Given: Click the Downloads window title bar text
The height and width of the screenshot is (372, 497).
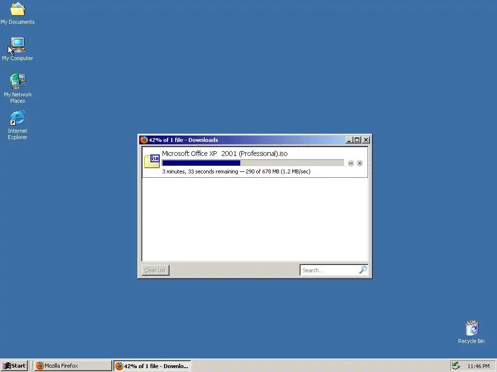Looking at the screenshot, I should click(x=183, y=140).
